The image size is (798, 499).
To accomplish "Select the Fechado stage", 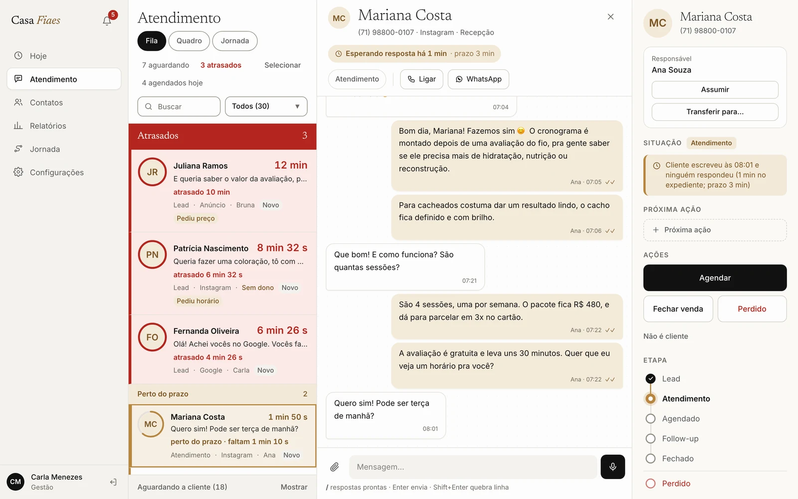I will pos(650,459).
